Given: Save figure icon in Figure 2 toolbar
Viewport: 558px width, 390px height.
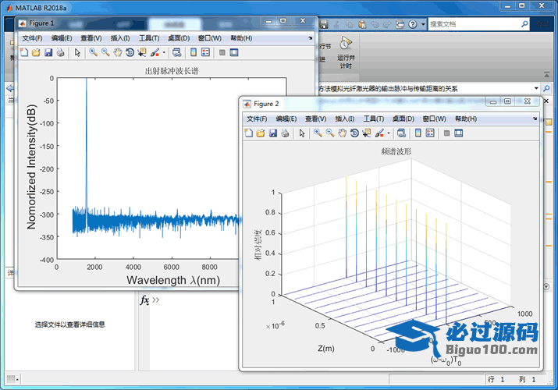Looking at the screenshot, I should 273,133.
